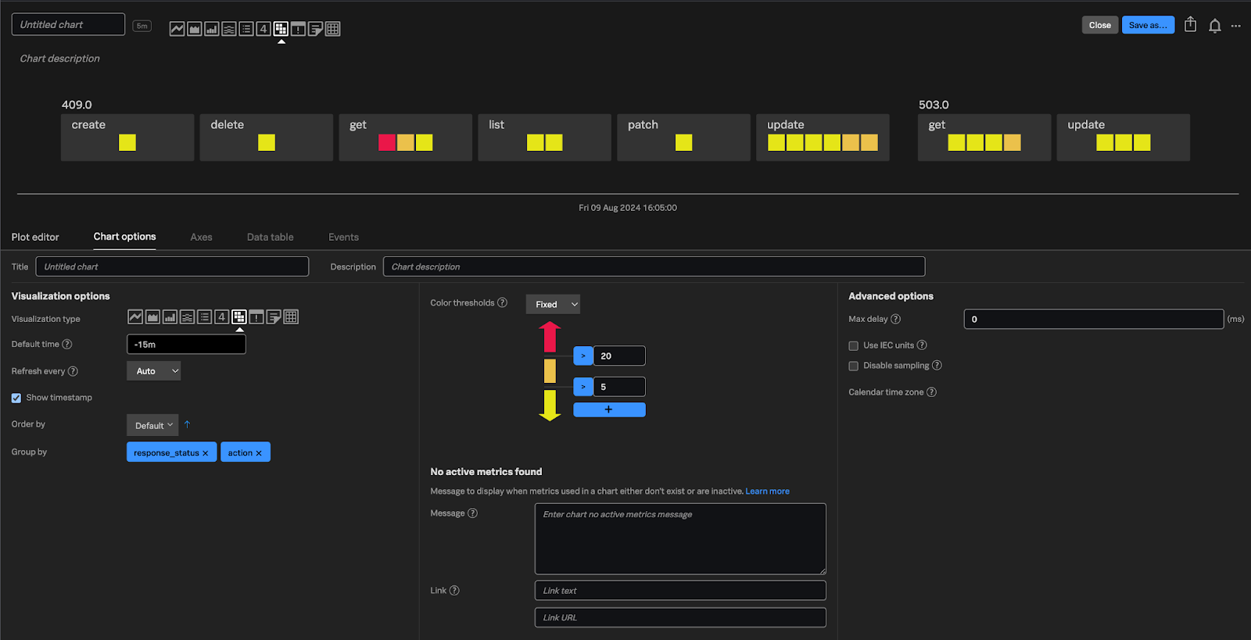Switch to the Plot editor tab

click(35, 237)
